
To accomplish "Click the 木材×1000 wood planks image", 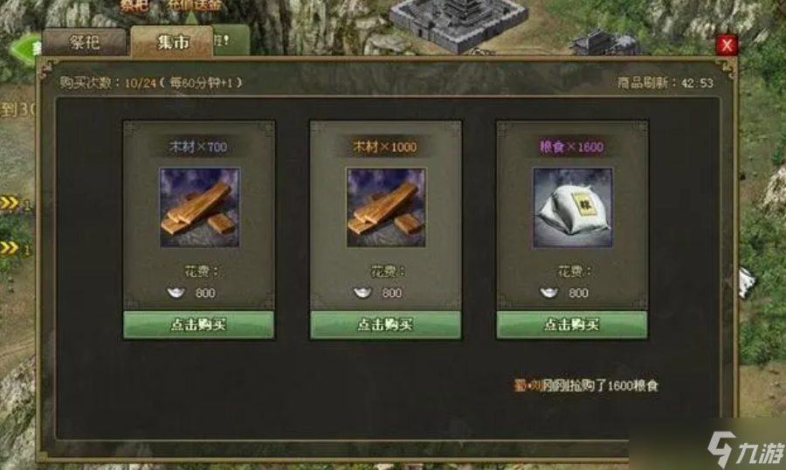I will 385,208.
